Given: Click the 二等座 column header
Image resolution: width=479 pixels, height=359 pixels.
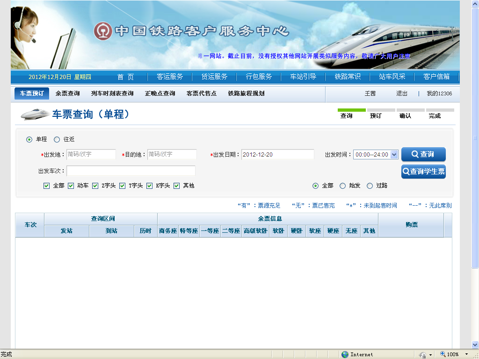Looking at the screenshot, I should [x=231, y=231].
